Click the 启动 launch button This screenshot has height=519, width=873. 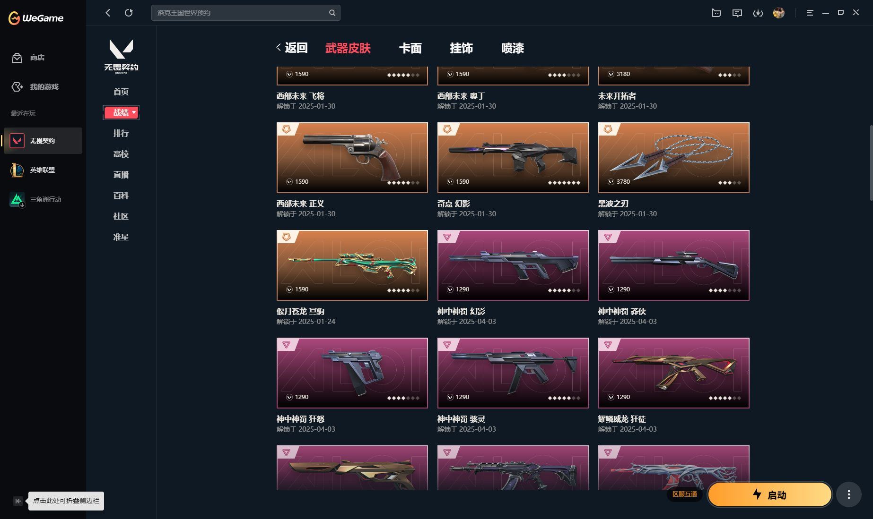click(769, 494)
